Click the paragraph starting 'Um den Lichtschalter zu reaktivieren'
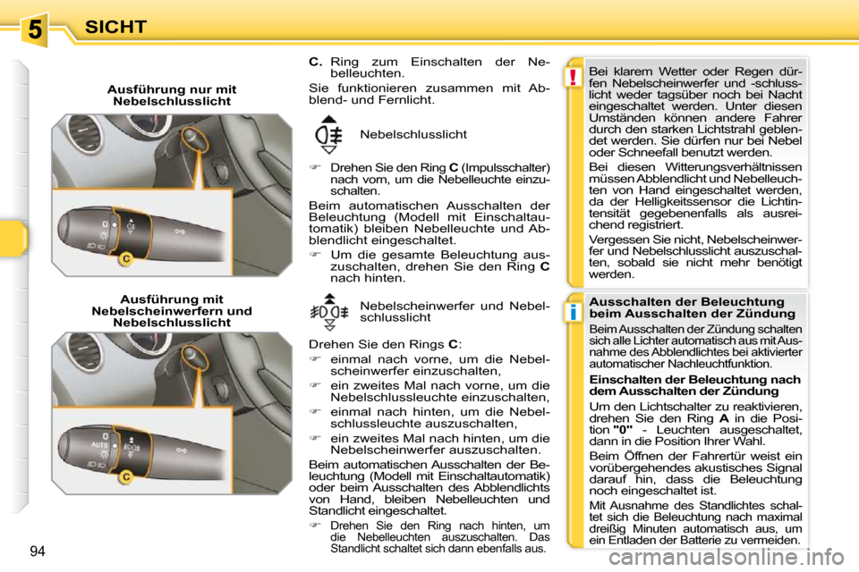The height and width of the screenshot is (572, 859). tap(695, 424)
